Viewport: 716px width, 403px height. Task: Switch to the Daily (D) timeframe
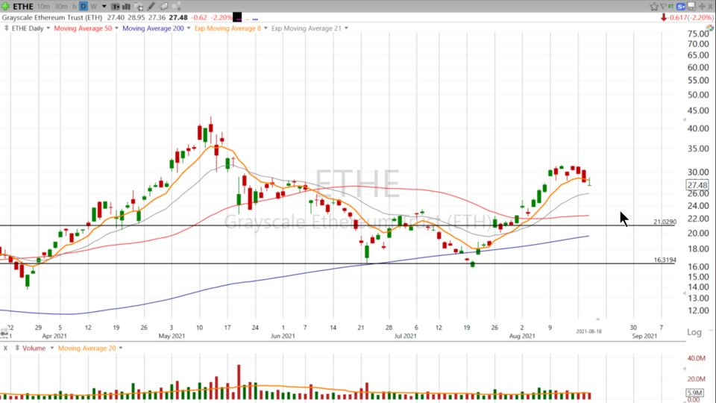point(84,7)
